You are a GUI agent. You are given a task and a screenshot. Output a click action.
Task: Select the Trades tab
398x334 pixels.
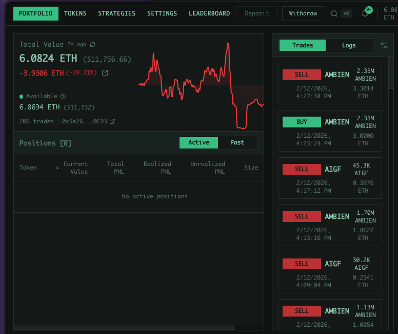click(x=303, y=45)
